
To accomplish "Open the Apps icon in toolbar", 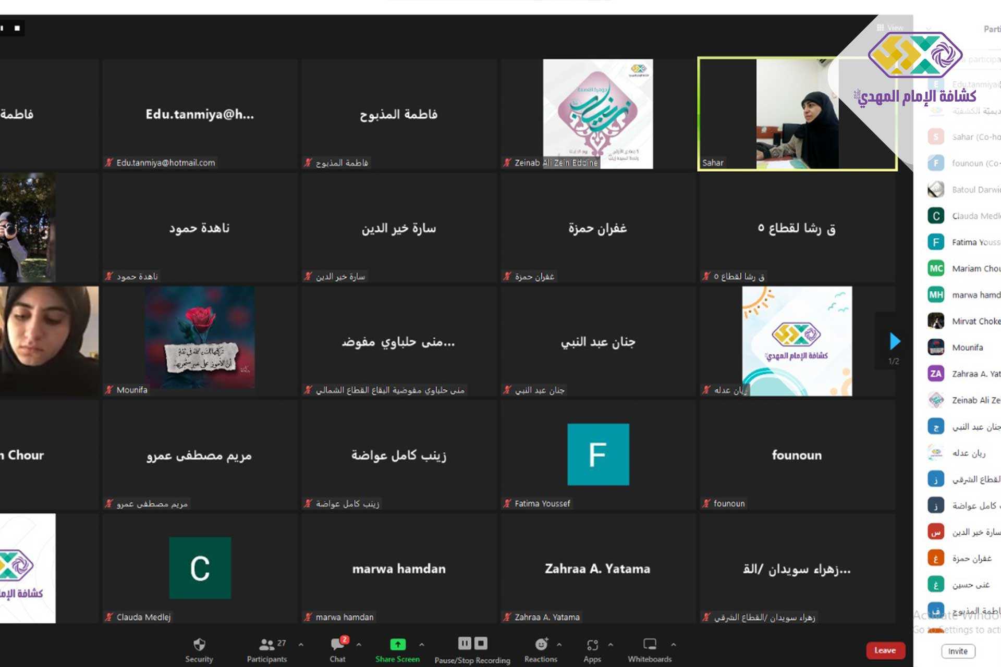I will click(592, 645).
